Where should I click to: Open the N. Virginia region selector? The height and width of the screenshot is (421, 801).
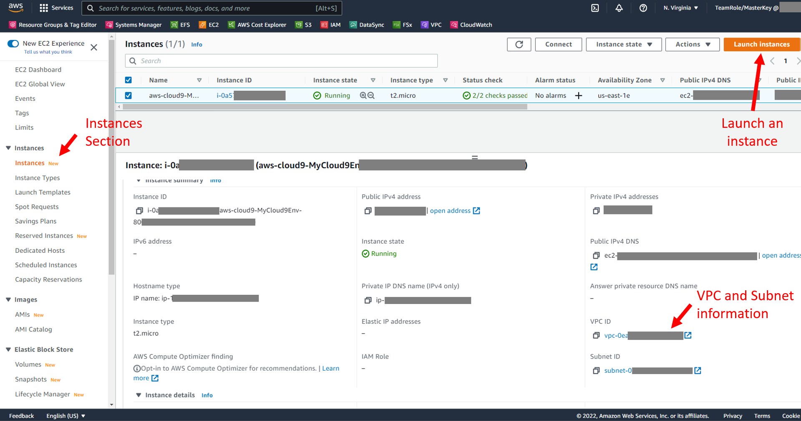point(681,8)
